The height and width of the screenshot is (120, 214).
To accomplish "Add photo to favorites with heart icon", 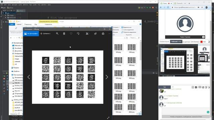I will tap(71, 34).
